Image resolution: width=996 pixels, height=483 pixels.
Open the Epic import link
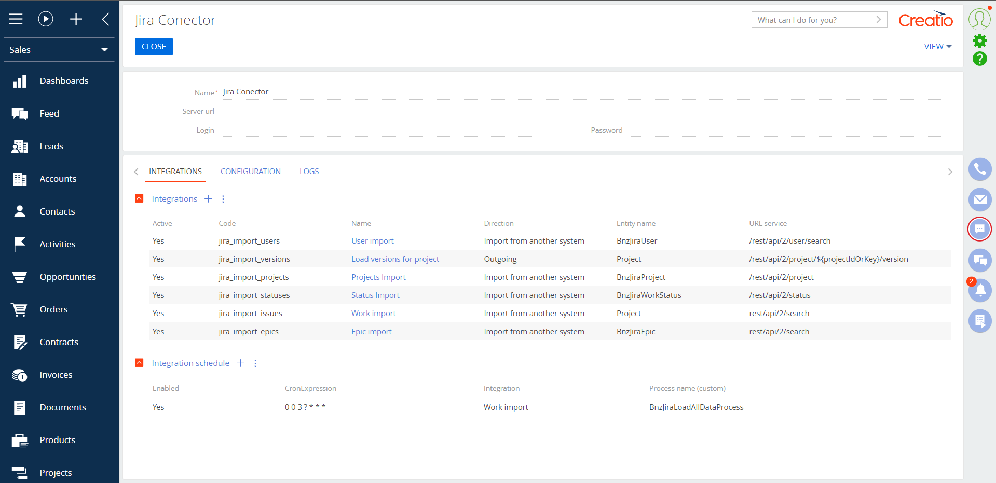[371, 332]
